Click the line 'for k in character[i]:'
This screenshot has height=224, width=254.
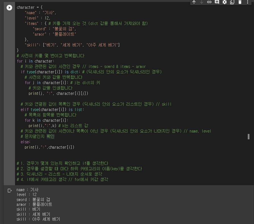click(47, 120)
